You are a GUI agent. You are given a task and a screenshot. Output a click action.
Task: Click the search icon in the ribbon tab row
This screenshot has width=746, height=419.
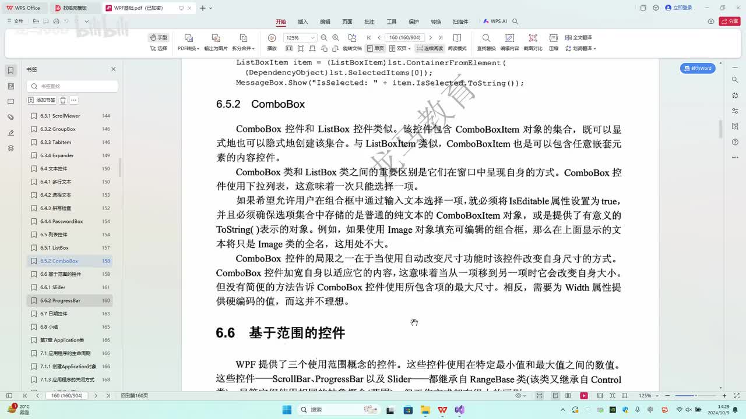click(x=515, y=22)
